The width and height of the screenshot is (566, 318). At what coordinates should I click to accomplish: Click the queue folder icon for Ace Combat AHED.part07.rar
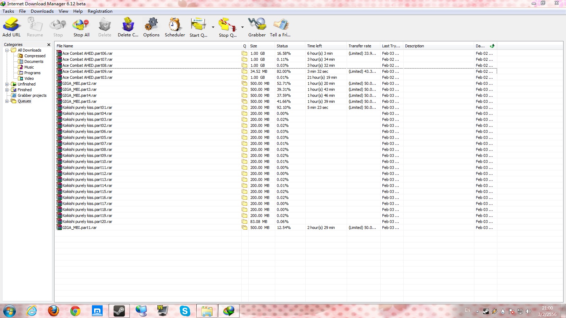pos(244,59)
